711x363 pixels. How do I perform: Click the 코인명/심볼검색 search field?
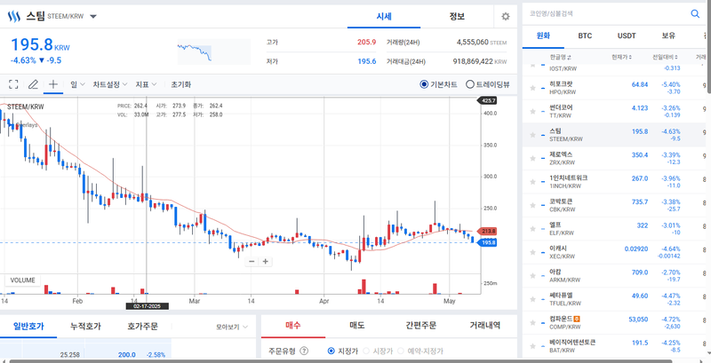click(605, 14)
